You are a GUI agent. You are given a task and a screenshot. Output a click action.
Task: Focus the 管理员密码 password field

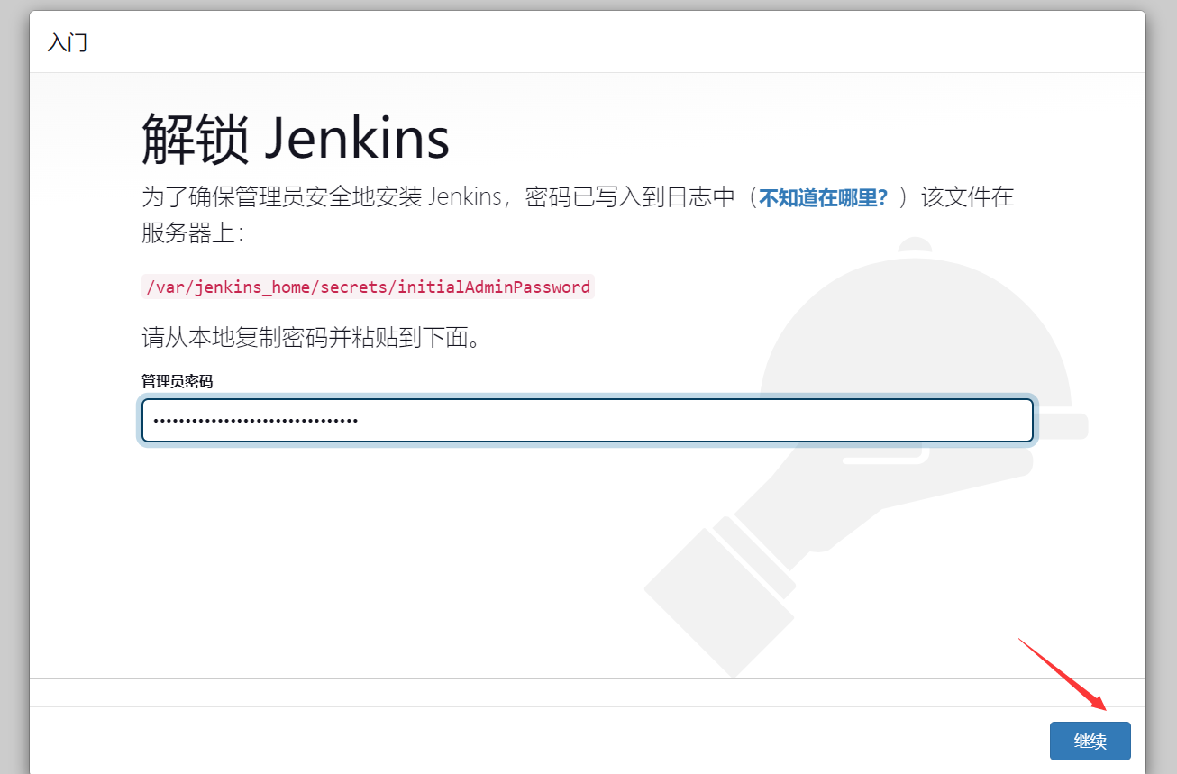tap(588, 421)
